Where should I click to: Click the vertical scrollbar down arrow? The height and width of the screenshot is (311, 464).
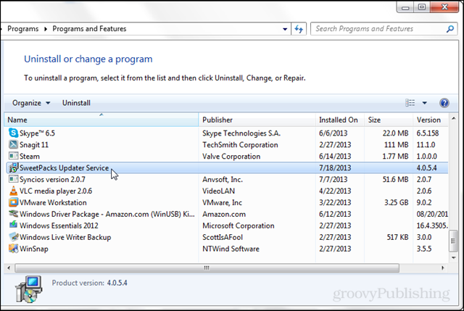tap(453, 258)
